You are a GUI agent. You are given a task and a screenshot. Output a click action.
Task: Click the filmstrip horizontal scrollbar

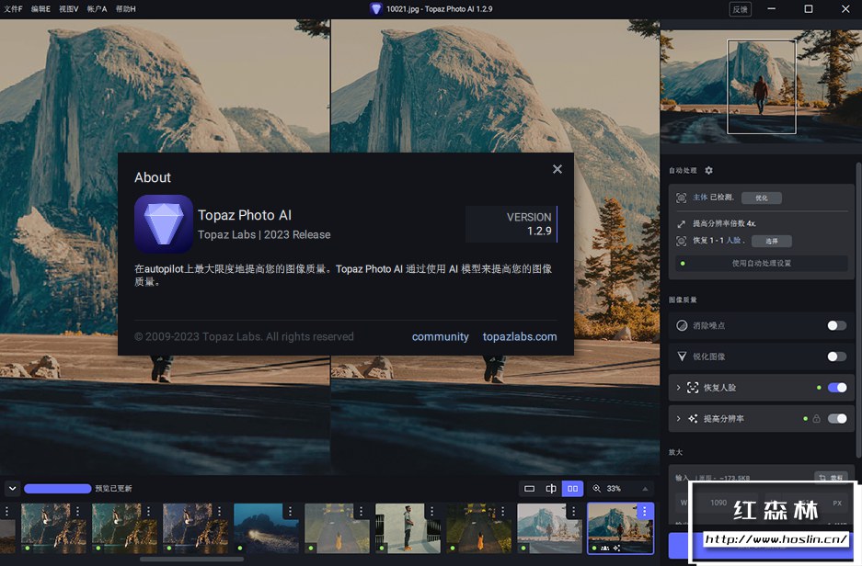tap(192, 560)
